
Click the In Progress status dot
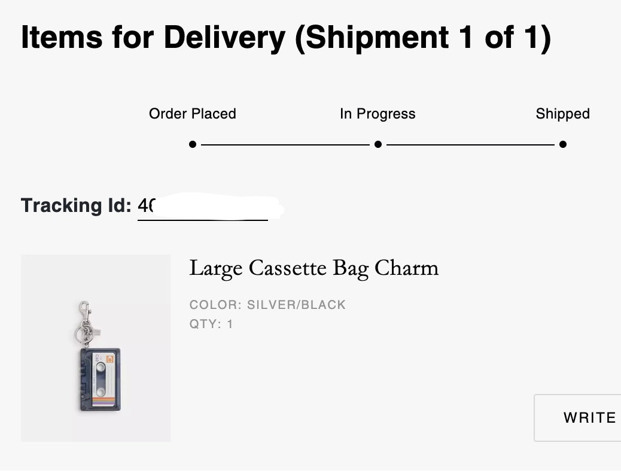click(x=378, y=144)
